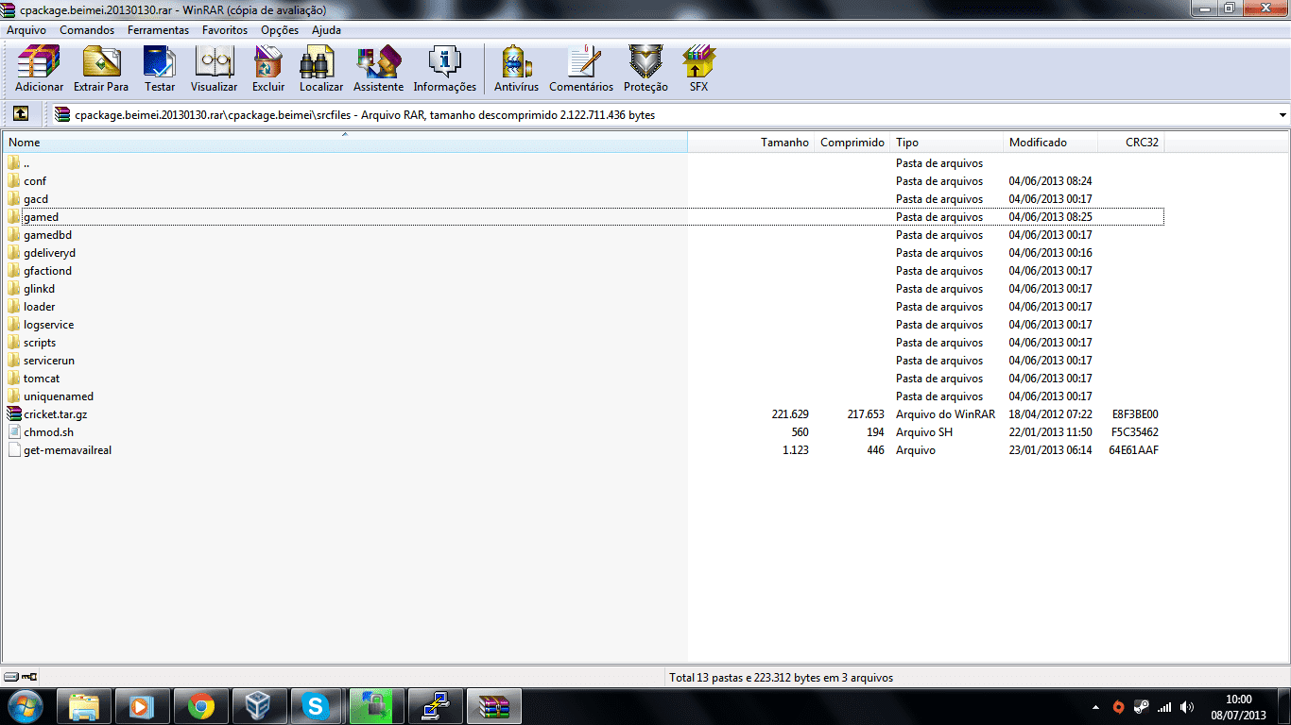The height and width of the screenshot is (725, 1291).
Task: Select the gacd folder
Action: (x=583, y=199)
